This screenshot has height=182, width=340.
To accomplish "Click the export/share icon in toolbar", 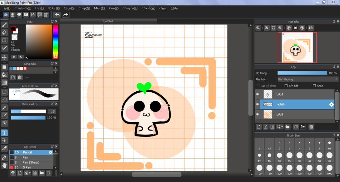I will point(13,15).
